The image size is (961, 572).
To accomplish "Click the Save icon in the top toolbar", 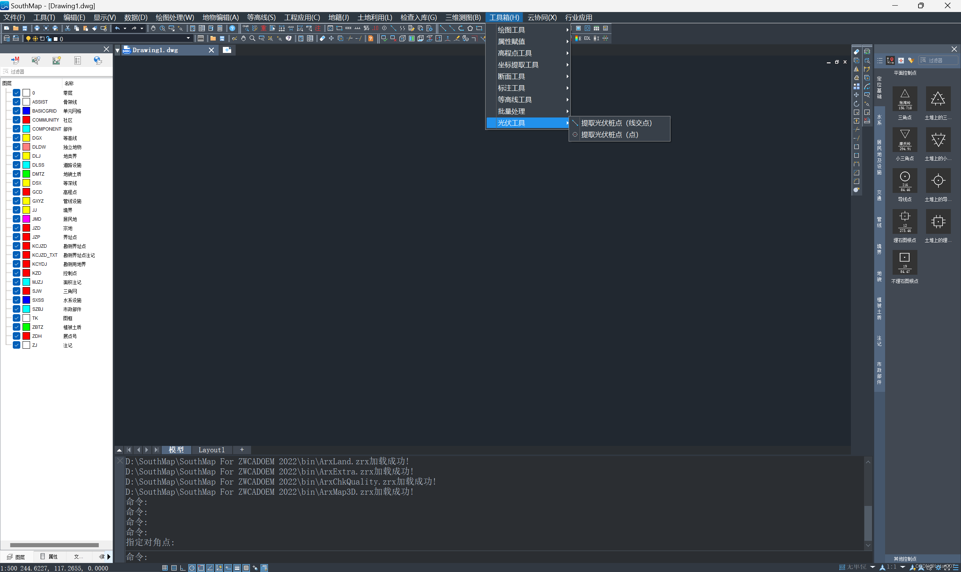I will (25, 28).
